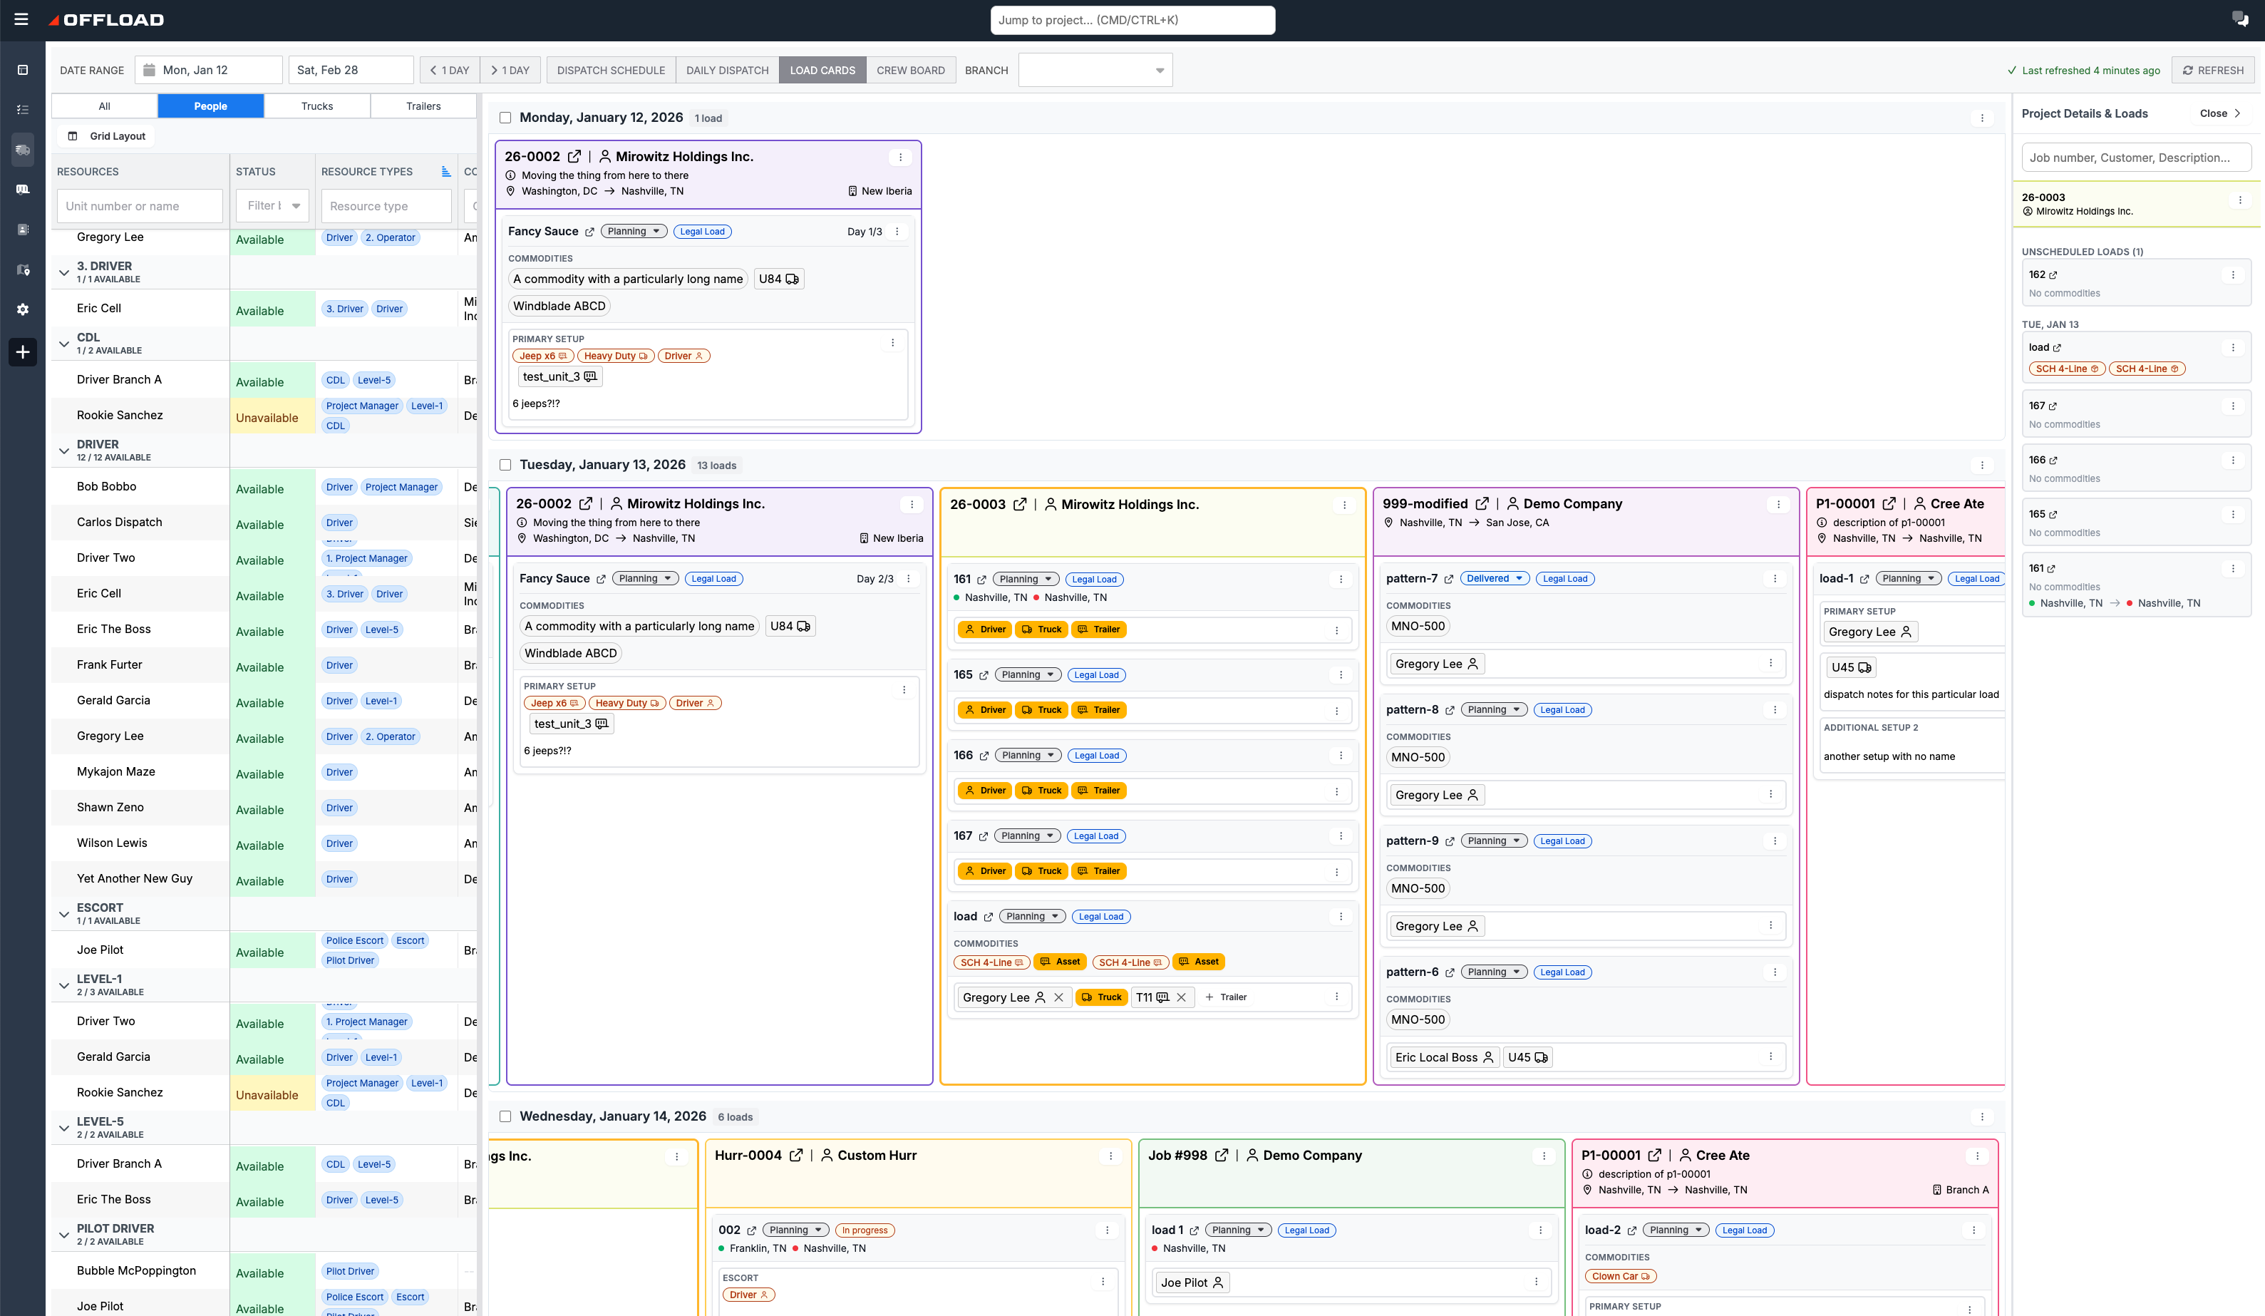
Task: Open external link for unscheduled load 162
Action: click(2053, 275)
